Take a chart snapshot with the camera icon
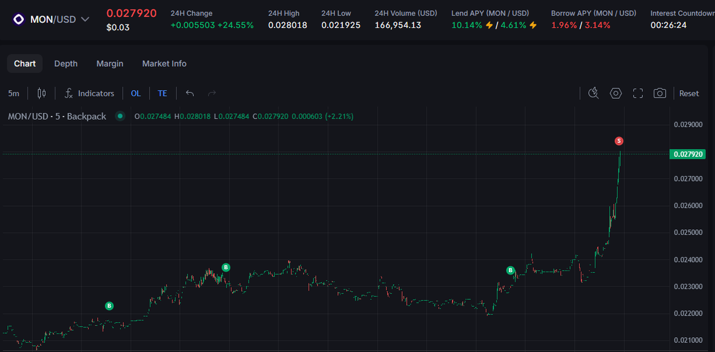Image resolution: width=715 pixels, height=352 pixels. [x=660, y=93]
